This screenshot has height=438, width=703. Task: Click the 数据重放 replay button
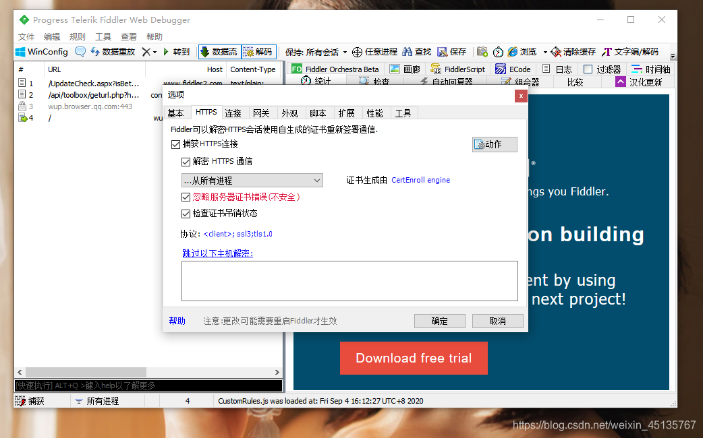coord(113,52)
